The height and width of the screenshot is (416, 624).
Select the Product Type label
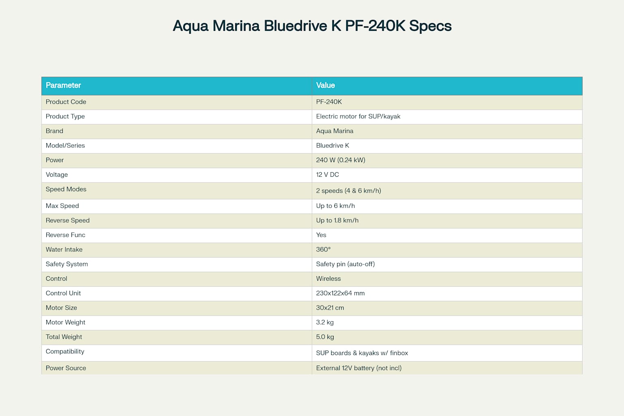click(x=65, y=117)
